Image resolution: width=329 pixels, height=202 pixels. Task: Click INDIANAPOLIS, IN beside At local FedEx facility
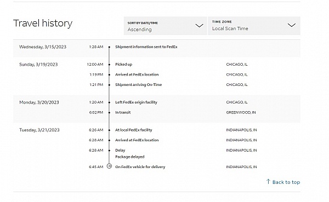point(241,130)
